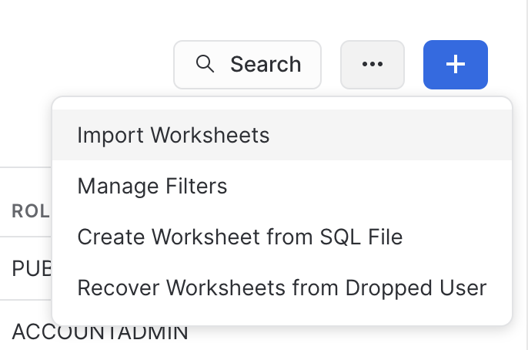Select Create Worksheet from SQL File

coord(282,237)
